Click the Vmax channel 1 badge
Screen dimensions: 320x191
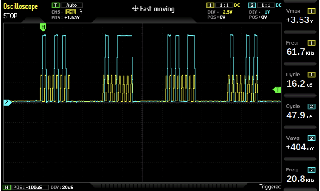(312, 11)
